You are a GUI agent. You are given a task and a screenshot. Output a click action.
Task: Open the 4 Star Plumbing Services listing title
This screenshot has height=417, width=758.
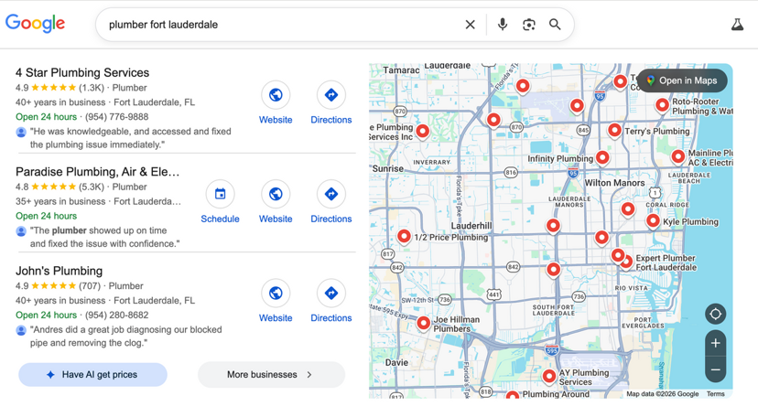(x=82, y=72)
